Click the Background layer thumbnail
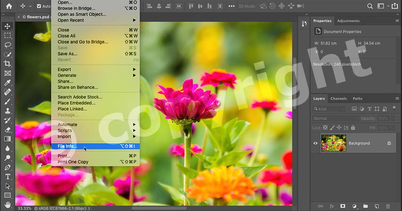 pyautogui.click(x=333, y=143)
